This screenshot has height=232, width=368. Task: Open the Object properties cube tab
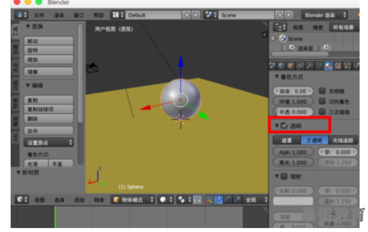[291, 66]
